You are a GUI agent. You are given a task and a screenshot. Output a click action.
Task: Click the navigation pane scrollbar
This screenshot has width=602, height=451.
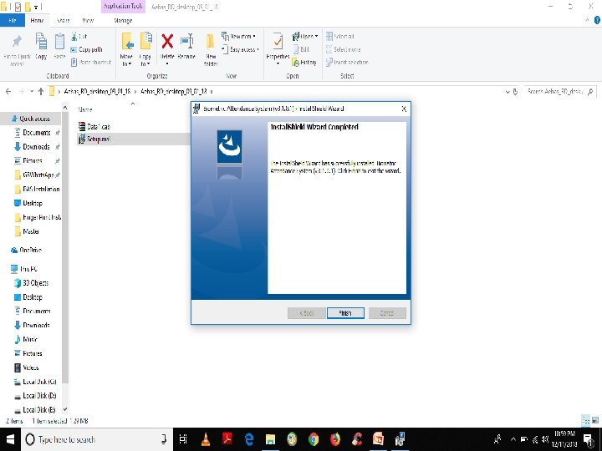tap(65, 248)
